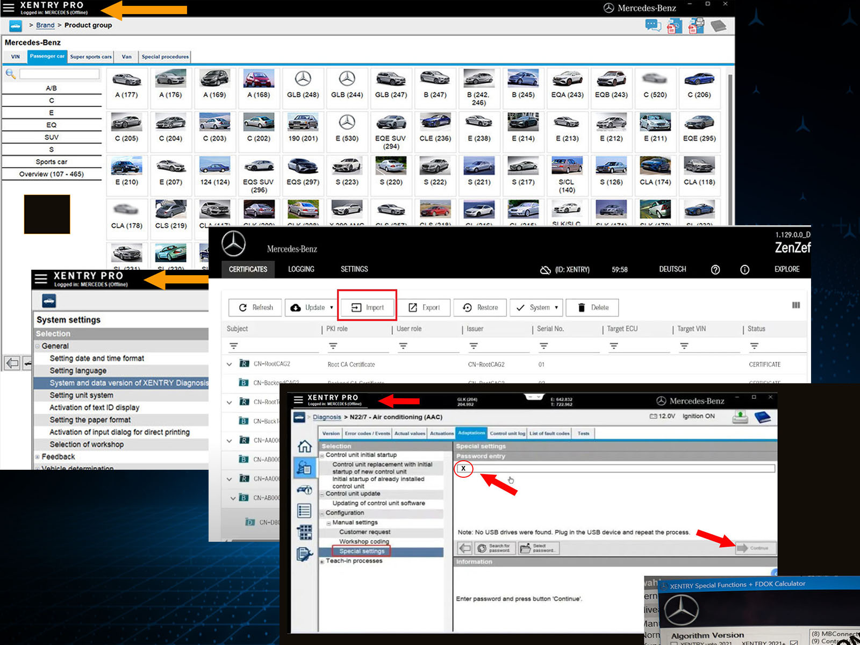Collapse the Control unit initial startup node
Image resolution: width=860 pixels, height=645 pixels.
322,455
